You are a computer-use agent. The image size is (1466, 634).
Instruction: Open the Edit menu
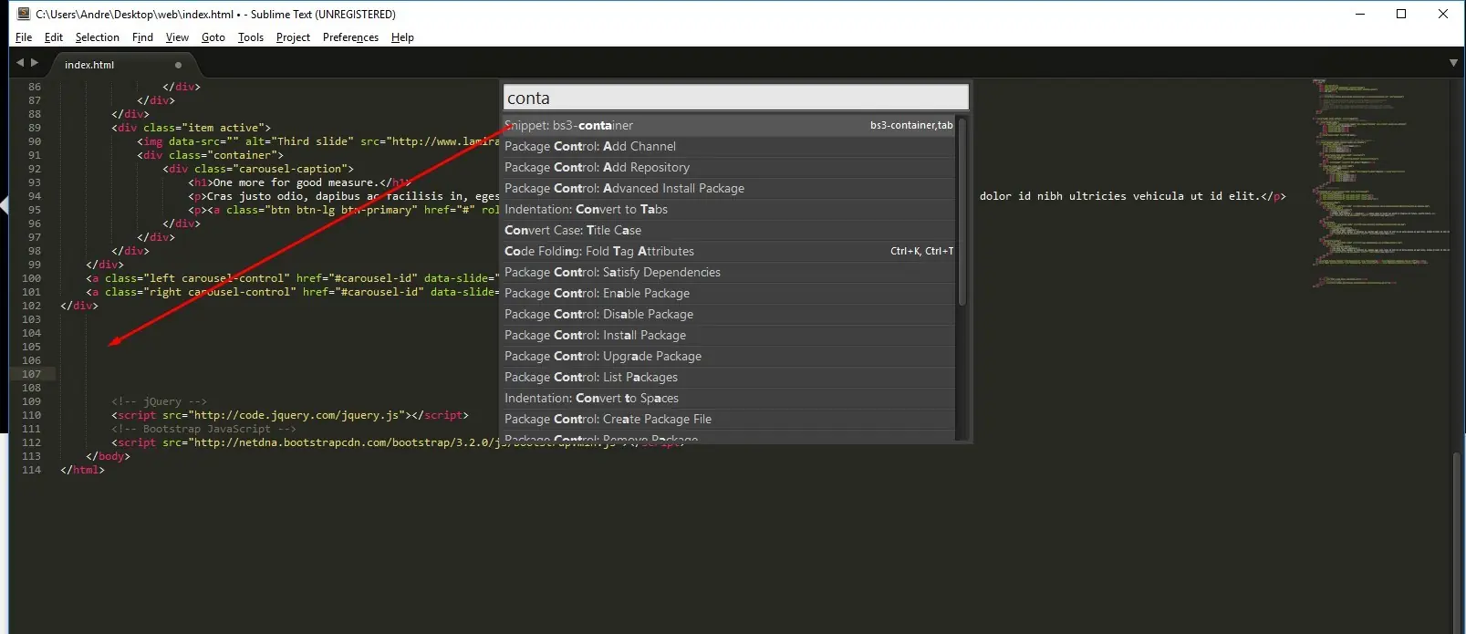click(54, 37)
